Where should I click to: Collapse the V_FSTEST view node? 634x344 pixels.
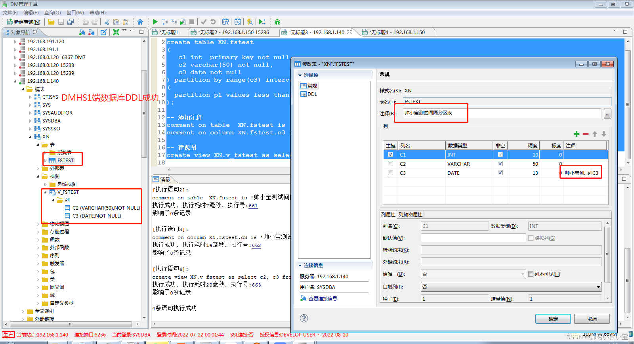[45, 192]
